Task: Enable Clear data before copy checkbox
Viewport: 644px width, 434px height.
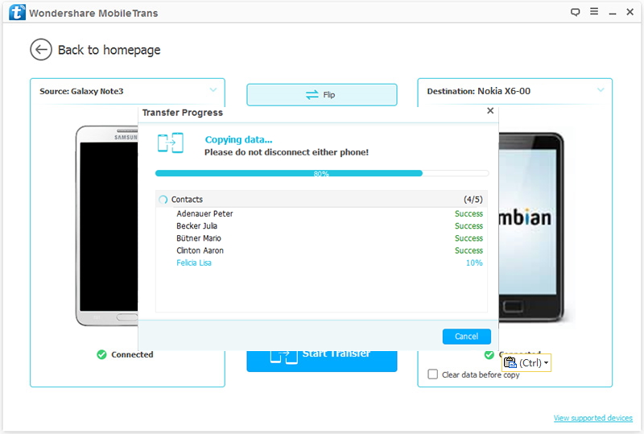Action: 432,374
